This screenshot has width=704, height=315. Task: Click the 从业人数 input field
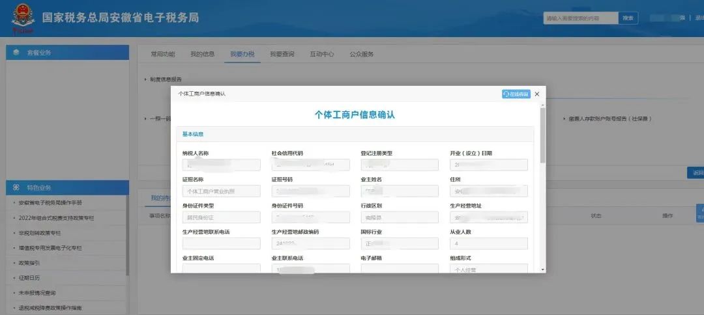[488, 243]
